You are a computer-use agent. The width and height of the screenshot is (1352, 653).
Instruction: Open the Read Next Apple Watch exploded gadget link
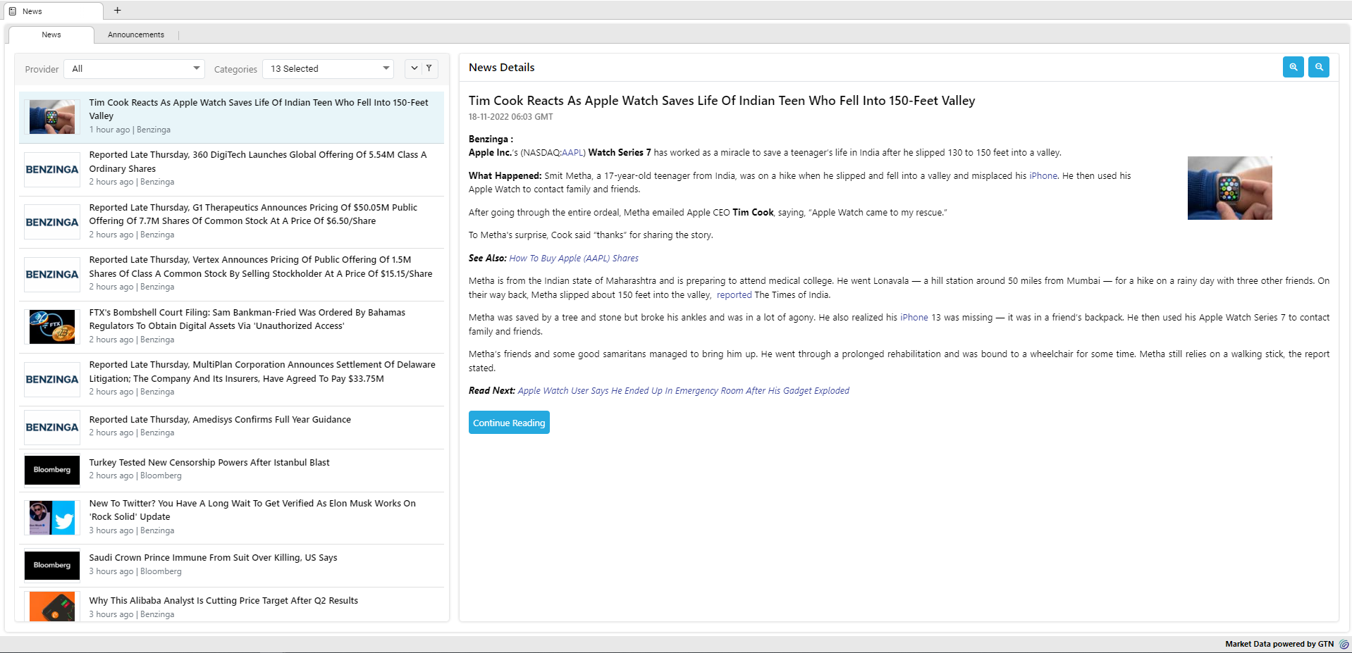[x=683, y=391]
